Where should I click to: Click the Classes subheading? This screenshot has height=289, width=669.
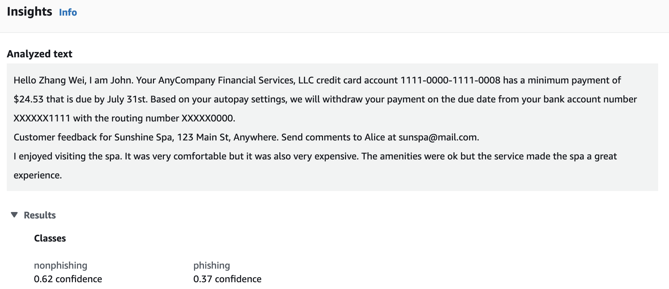pyautogui.click(x=50, y=238)
